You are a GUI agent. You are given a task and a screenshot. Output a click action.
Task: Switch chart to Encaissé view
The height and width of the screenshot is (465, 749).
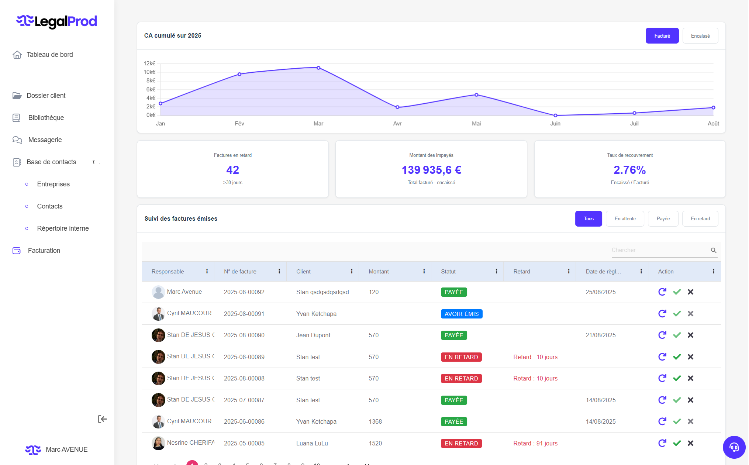click(x=700, y=36)
